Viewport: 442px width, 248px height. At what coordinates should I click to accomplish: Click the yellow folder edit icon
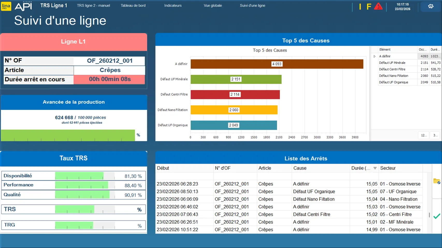pyautogui.click(x=437, y=181)
